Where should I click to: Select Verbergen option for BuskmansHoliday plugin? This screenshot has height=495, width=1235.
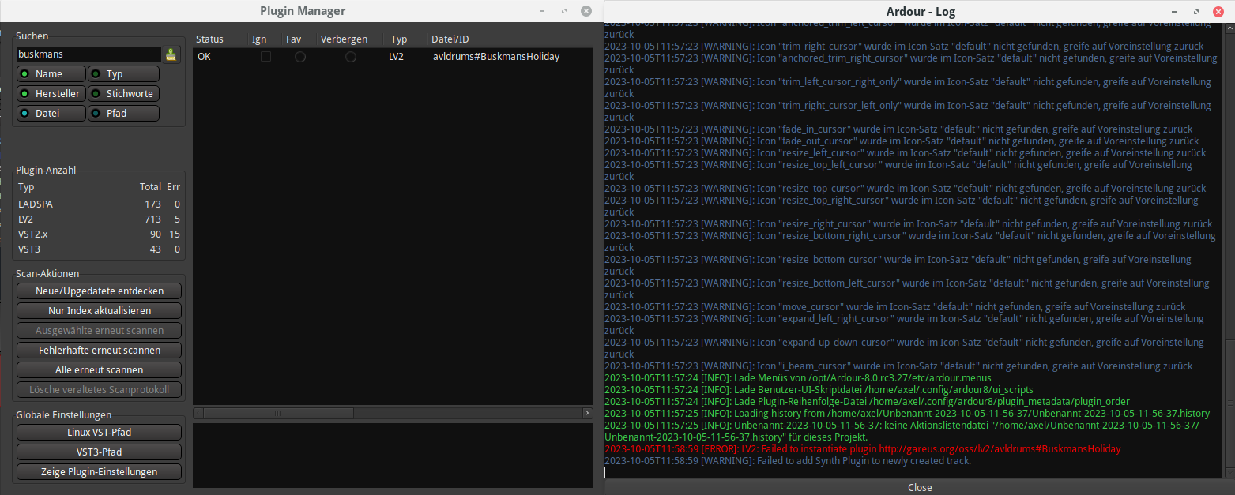[350, 57]
